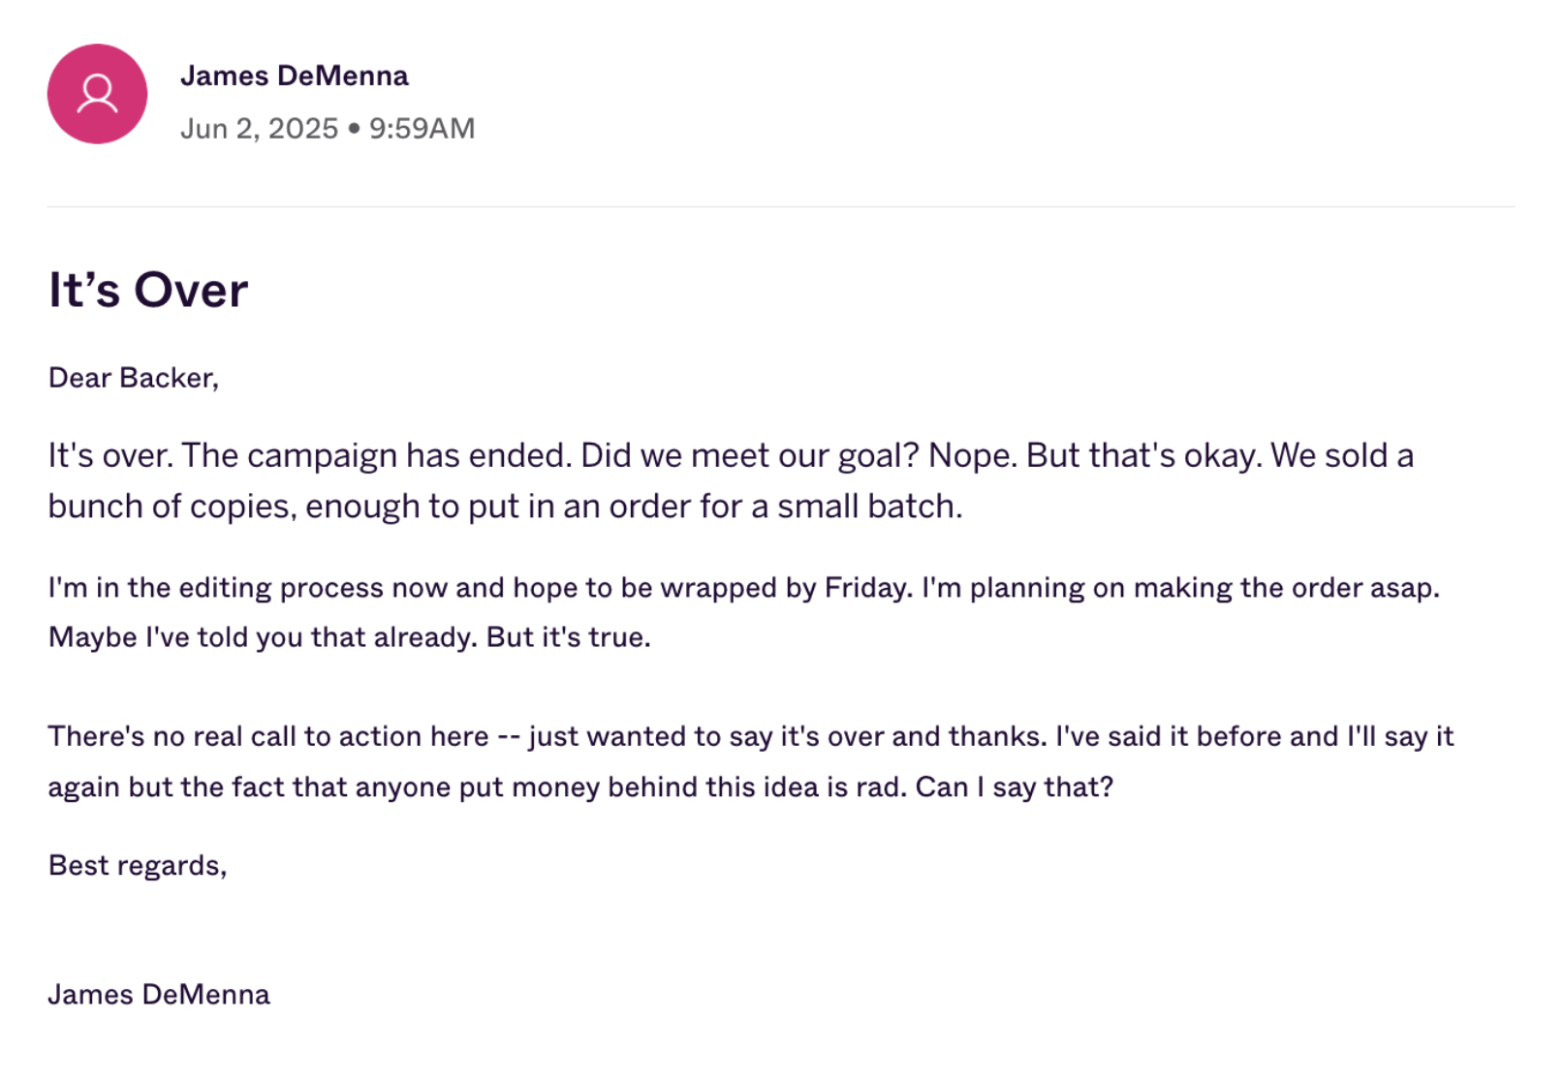The image size is (1564, 1081).
Task: Click the James DeMenna signature at bottom
Action: pos(159,995)
